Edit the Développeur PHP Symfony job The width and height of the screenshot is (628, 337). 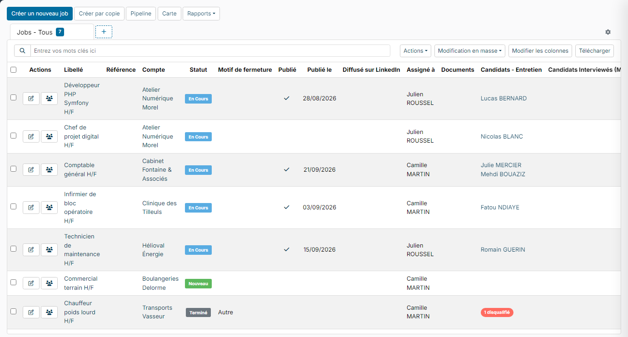coord(31,99)
